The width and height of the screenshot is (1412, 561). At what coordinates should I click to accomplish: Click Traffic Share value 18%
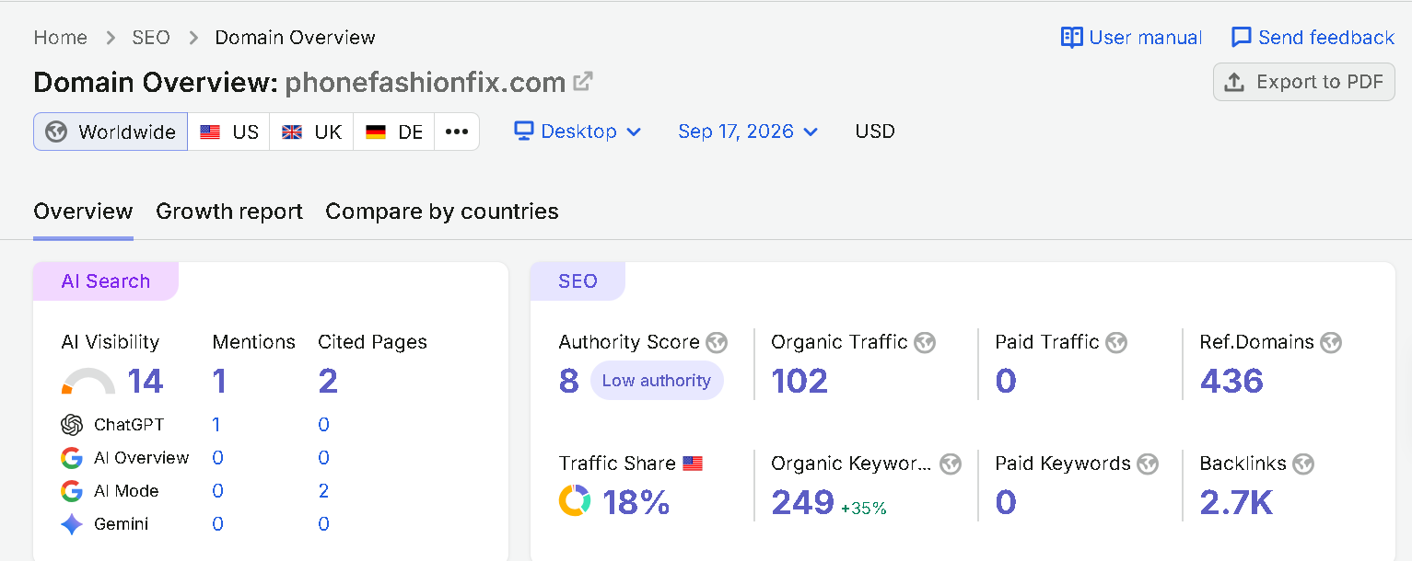pyautogui.click(x=636, y=502)
